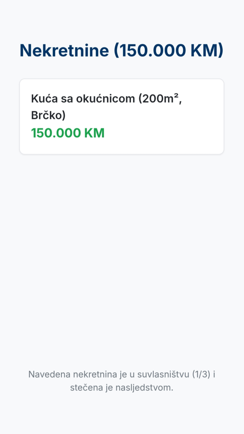Click the final 'i' ending the first footer line
Image resolution: width=244 pixels, height=434 pixels.
coord(214,375)
